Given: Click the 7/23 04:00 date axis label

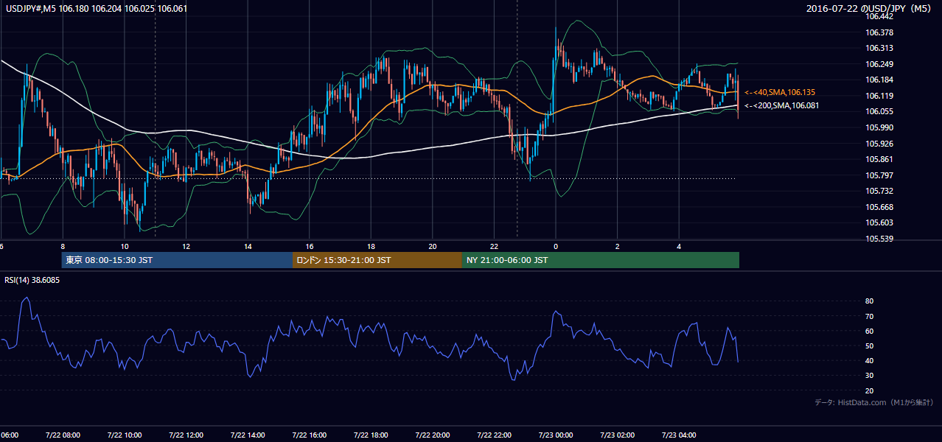Looking at the screenshot, I should point(679,435).
